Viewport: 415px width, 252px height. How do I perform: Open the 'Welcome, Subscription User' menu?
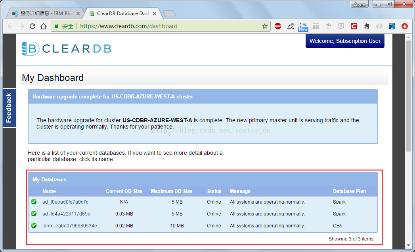tap(345, 41)
